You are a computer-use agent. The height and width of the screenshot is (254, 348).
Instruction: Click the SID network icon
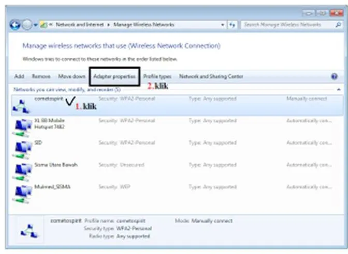point(22,150)
